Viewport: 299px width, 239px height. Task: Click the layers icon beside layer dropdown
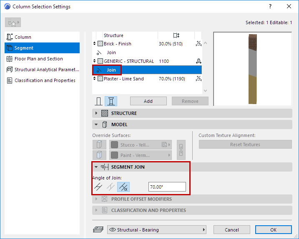click(98, 230)
